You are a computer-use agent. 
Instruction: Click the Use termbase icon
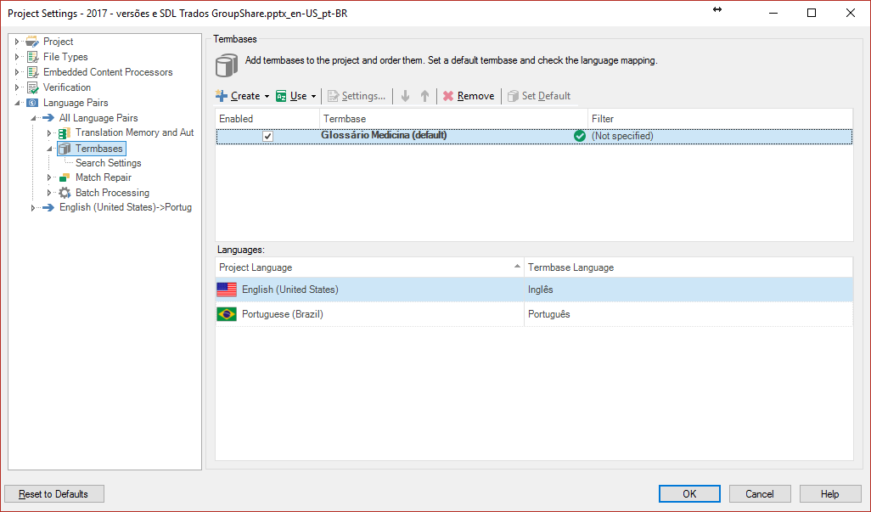click(x=281, y=96)
